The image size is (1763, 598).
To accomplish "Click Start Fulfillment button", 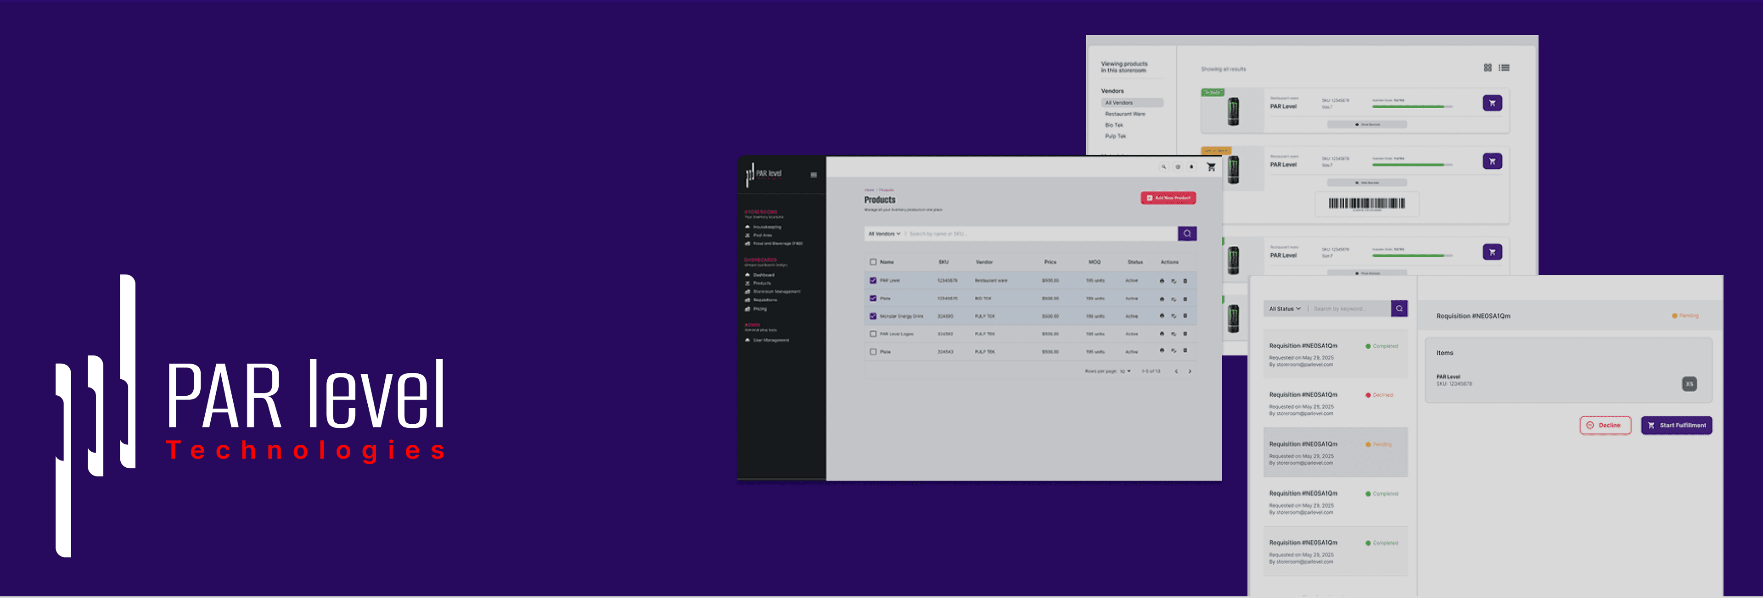I will (1676, 425).
